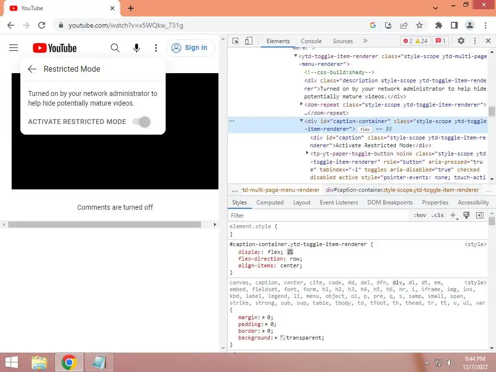The height and width of the screenshot is (372, 496).
Task: Open YouTube settings three-dot menu
Action: tap(155, 48)
